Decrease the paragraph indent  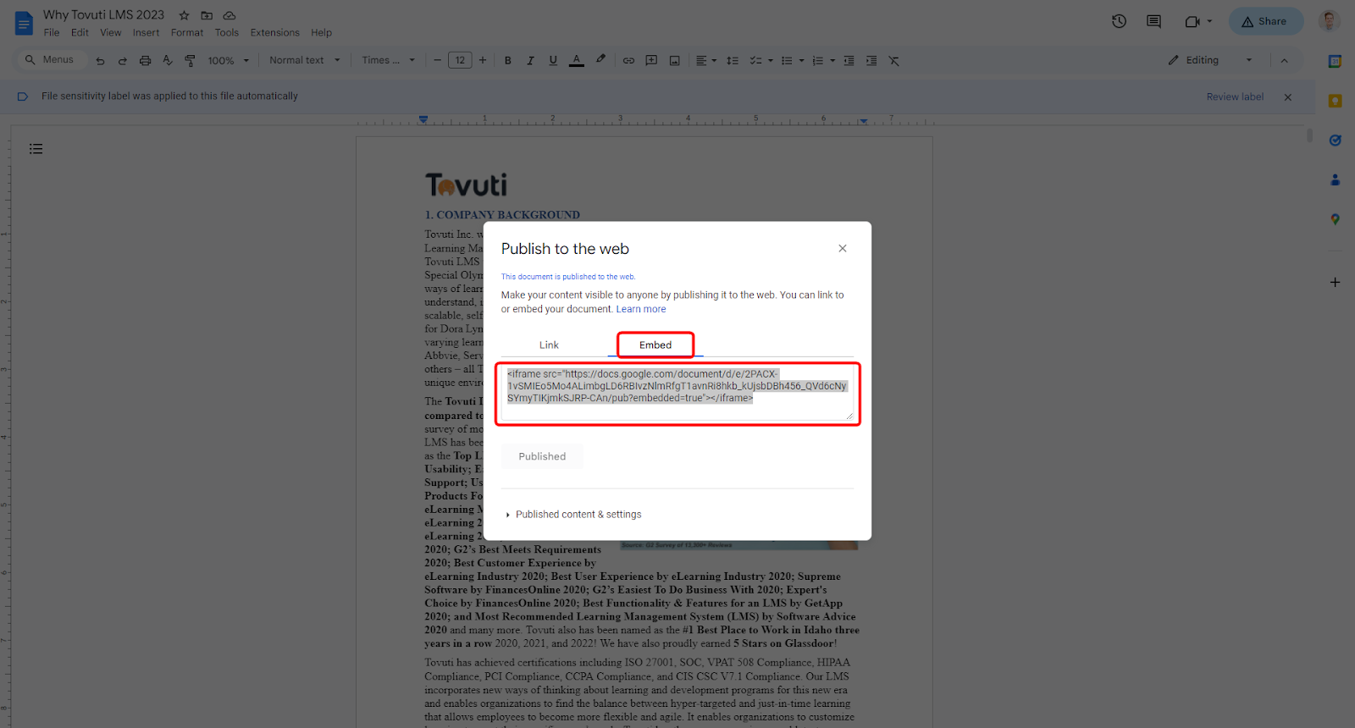point(849,61)
